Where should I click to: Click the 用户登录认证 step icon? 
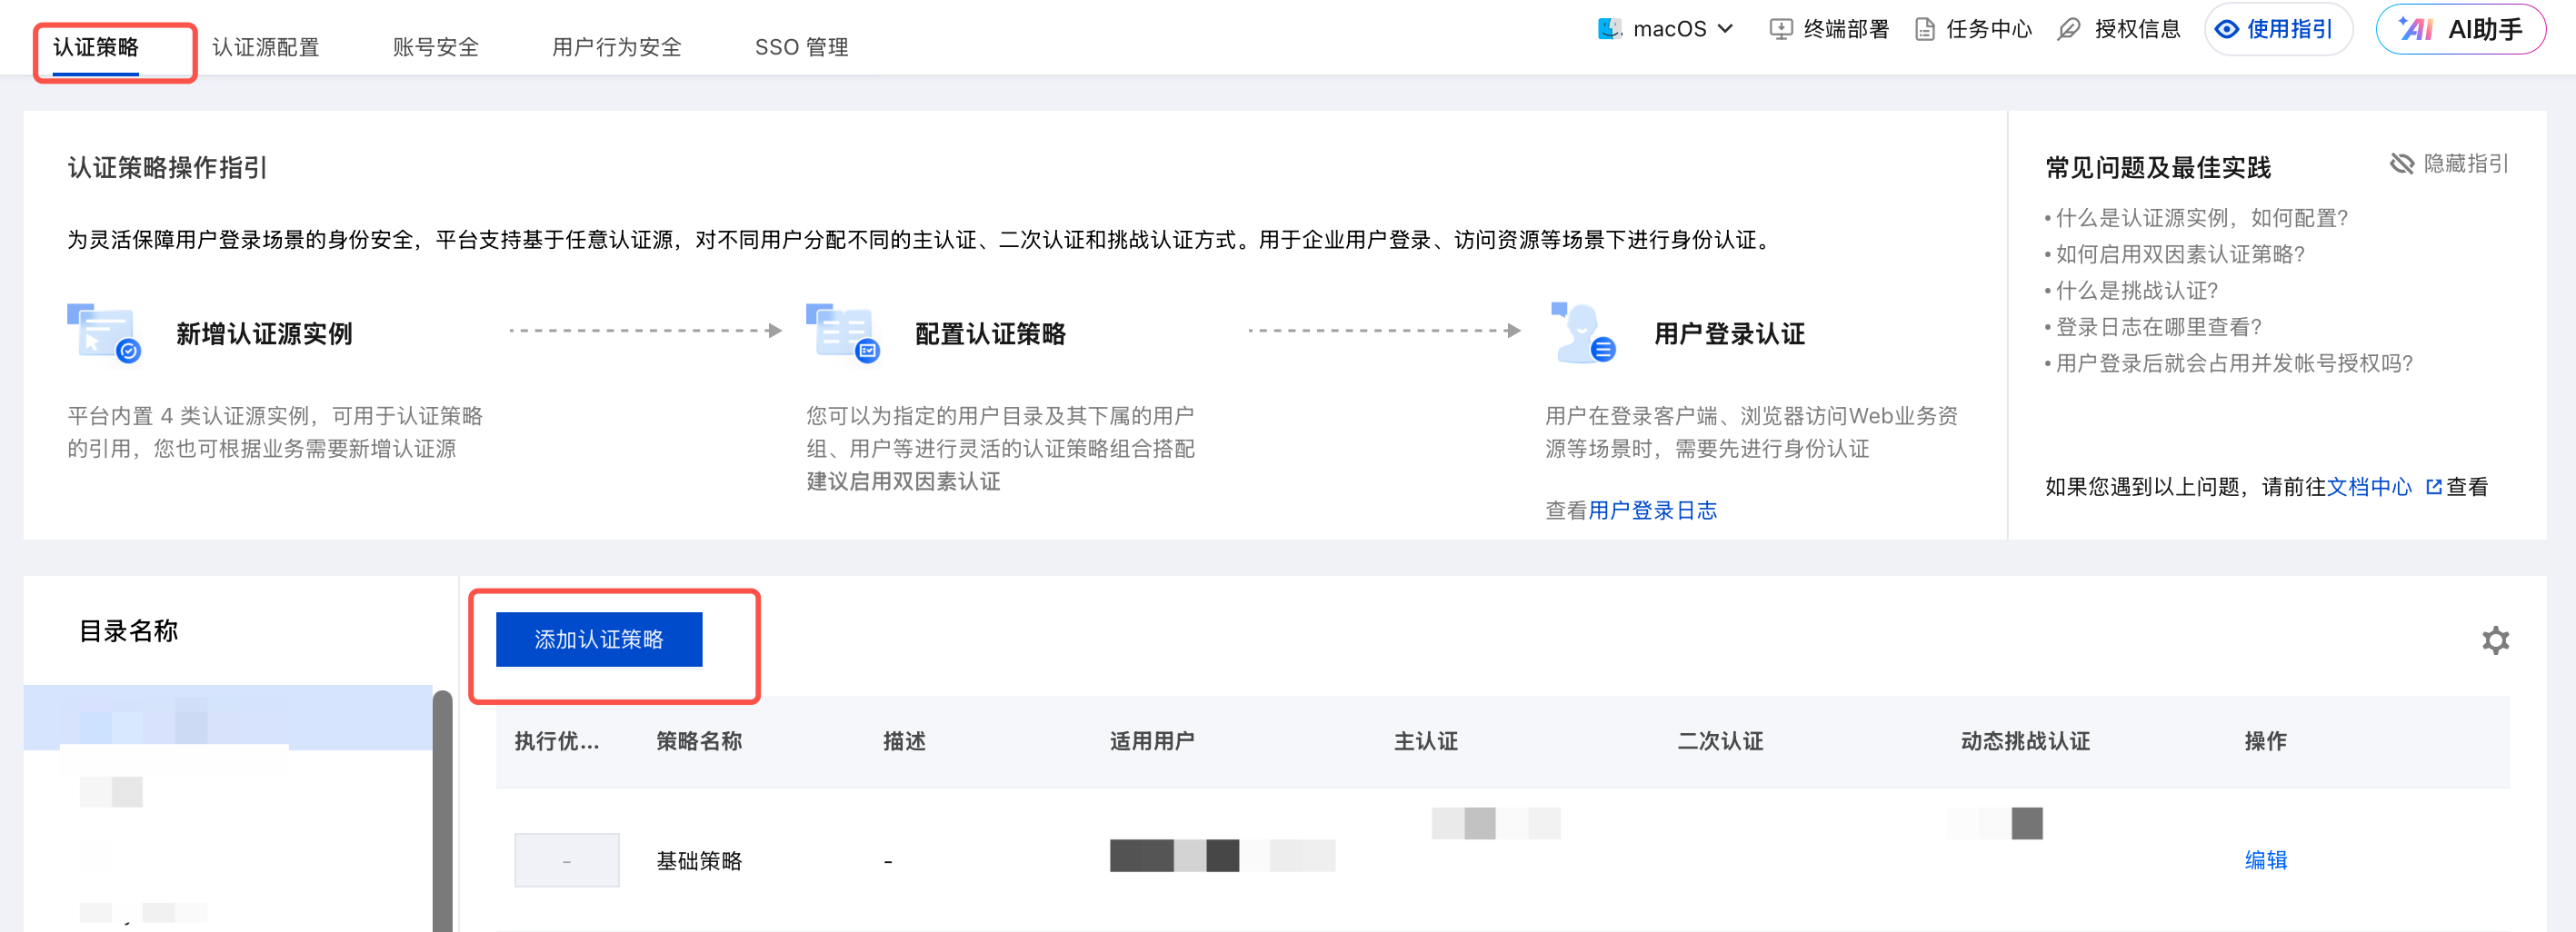[x=1582, y=332]
